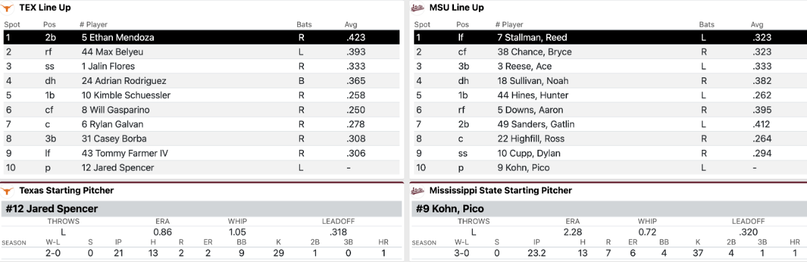
Task: Click the Avg column header in TEX lineup
Action: pos(351,25)
